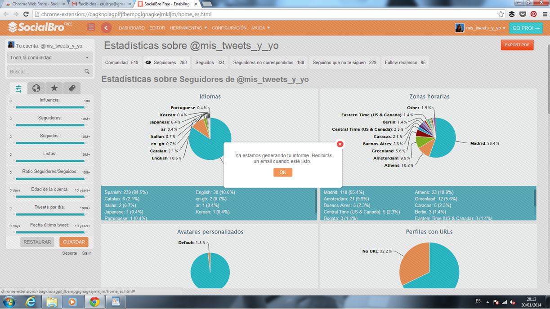Image resolution: width=550 pixels, height=309 pixels.
Task: Bookmark this page with the star icon
Action: pyautogui.click(x=501, y=14)
